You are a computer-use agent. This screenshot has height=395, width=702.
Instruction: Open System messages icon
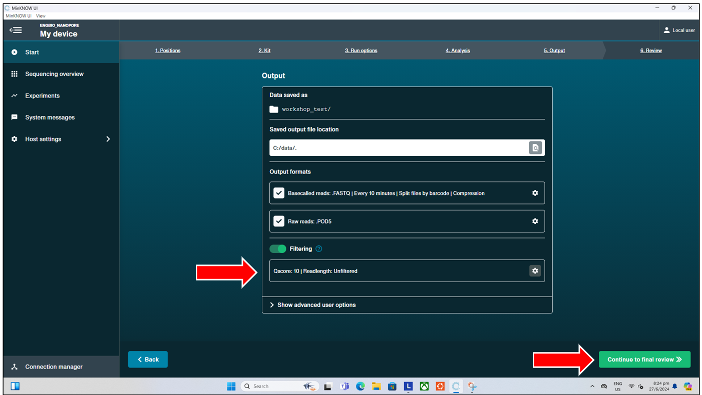pyautogui.click(x=15, y=117)
